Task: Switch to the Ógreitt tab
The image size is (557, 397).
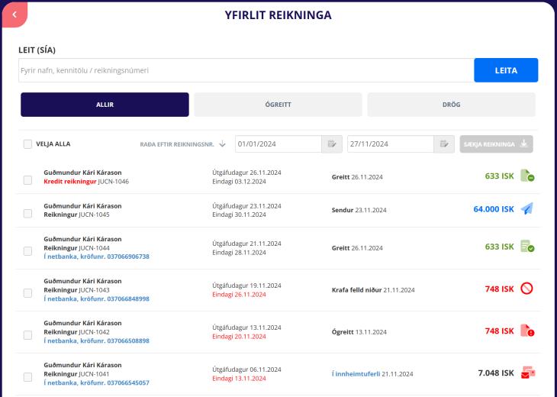Action: click(x=278, y=105)
